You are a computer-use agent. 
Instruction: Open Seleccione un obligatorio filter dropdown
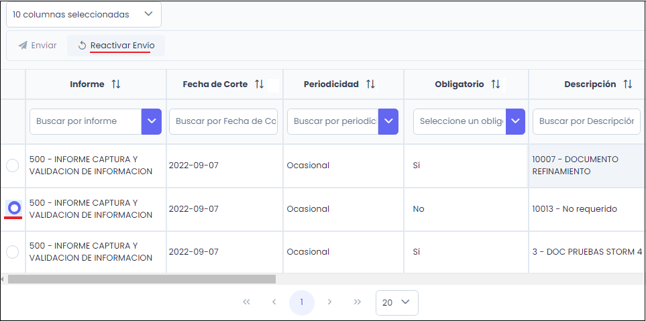(515, 121)
